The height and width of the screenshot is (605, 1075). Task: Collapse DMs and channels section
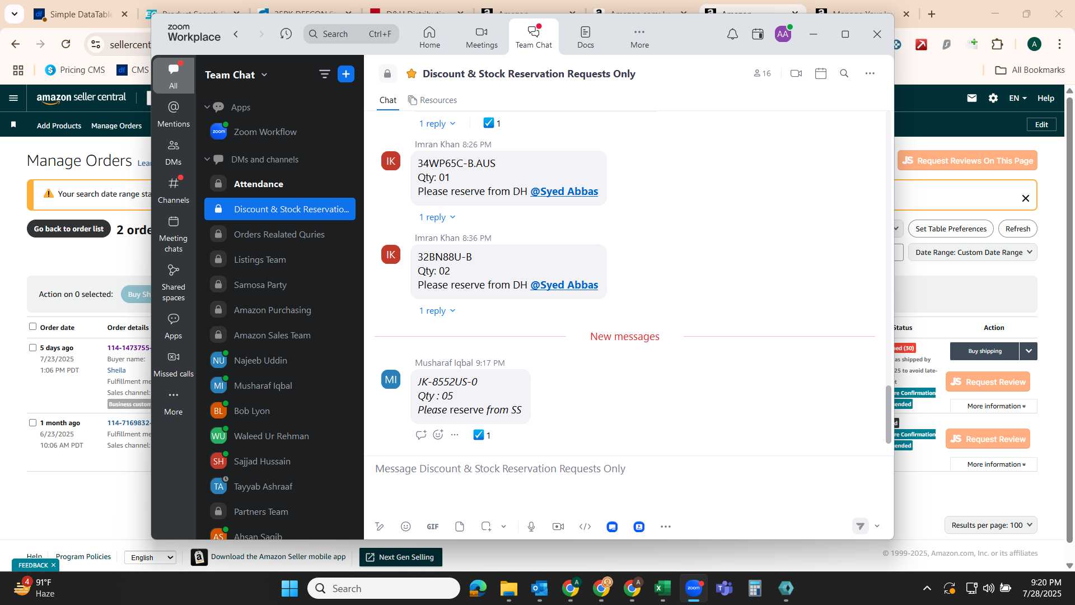click(207, 159)
